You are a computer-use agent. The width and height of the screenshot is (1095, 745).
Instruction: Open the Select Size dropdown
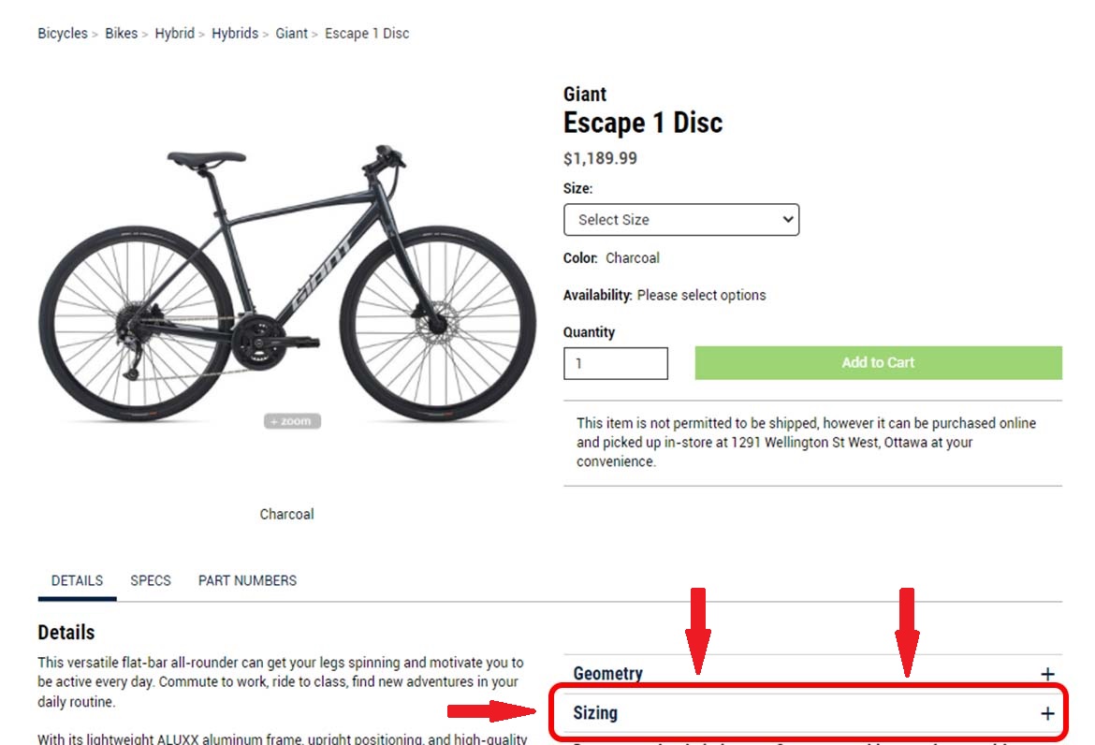click(x=681, y=220)
